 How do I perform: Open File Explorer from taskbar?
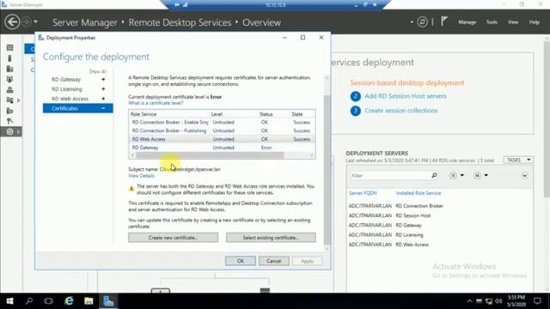click(89, 301)
